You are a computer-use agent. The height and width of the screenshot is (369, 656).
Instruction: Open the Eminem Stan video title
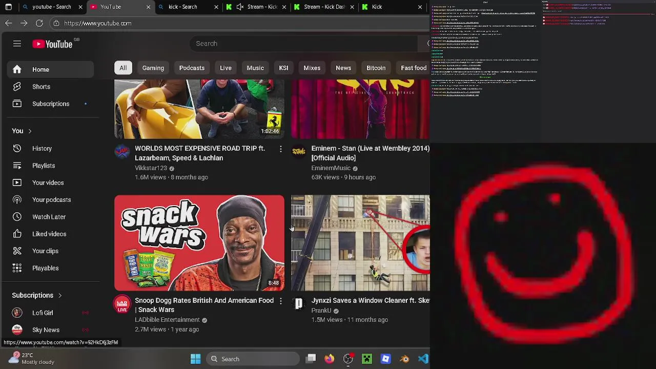370,153
